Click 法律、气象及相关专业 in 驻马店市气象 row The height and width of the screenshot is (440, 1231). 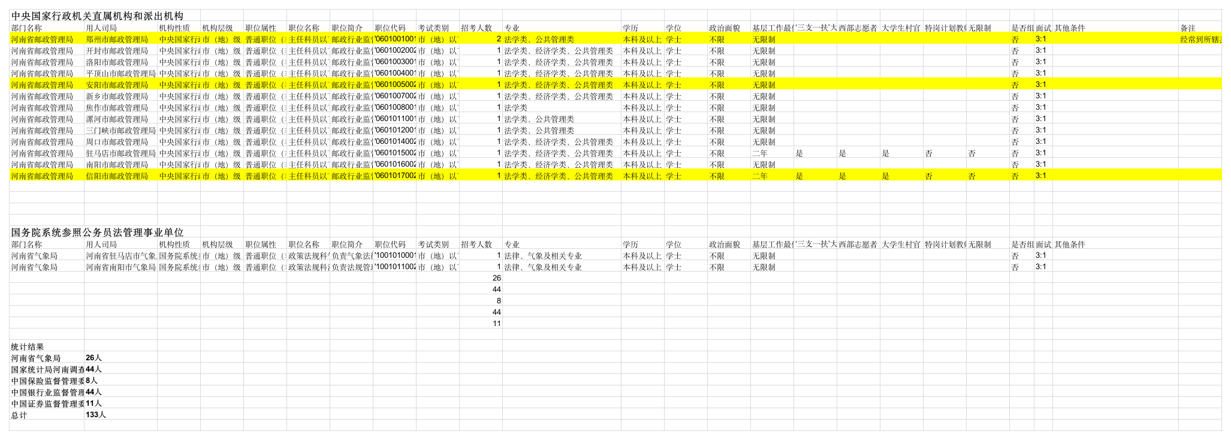click(x=562, y=255)
